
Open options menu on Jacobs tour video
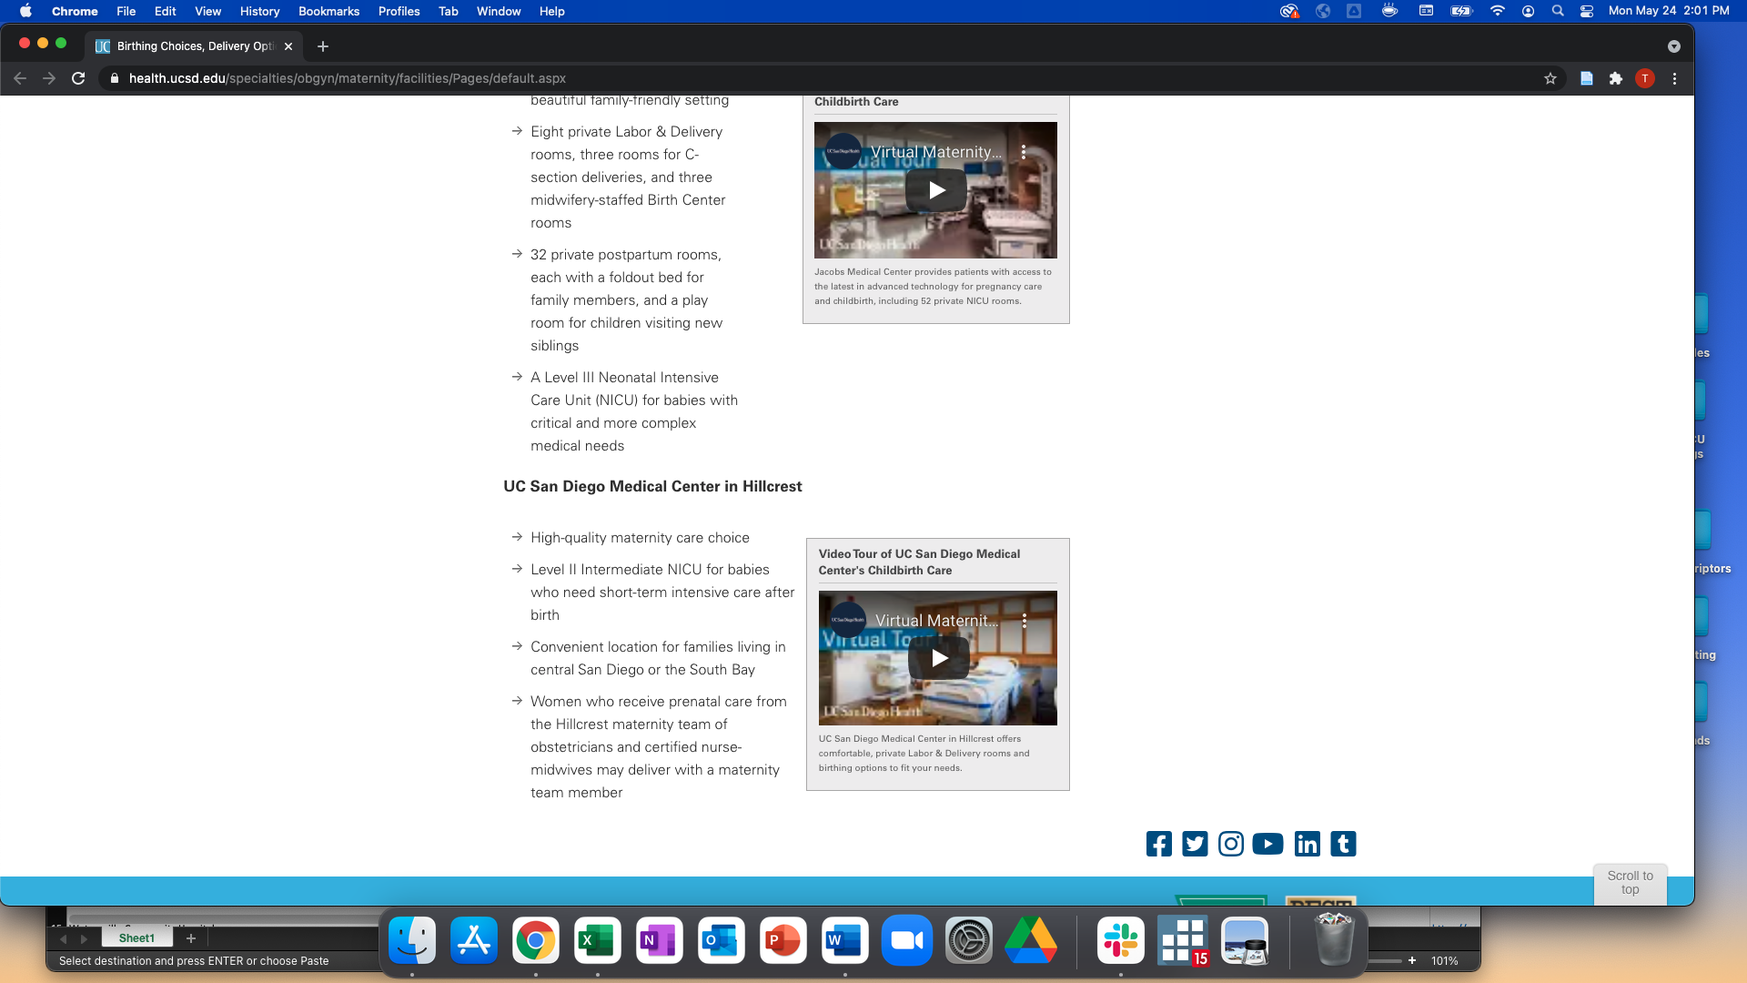[1024, 152]
